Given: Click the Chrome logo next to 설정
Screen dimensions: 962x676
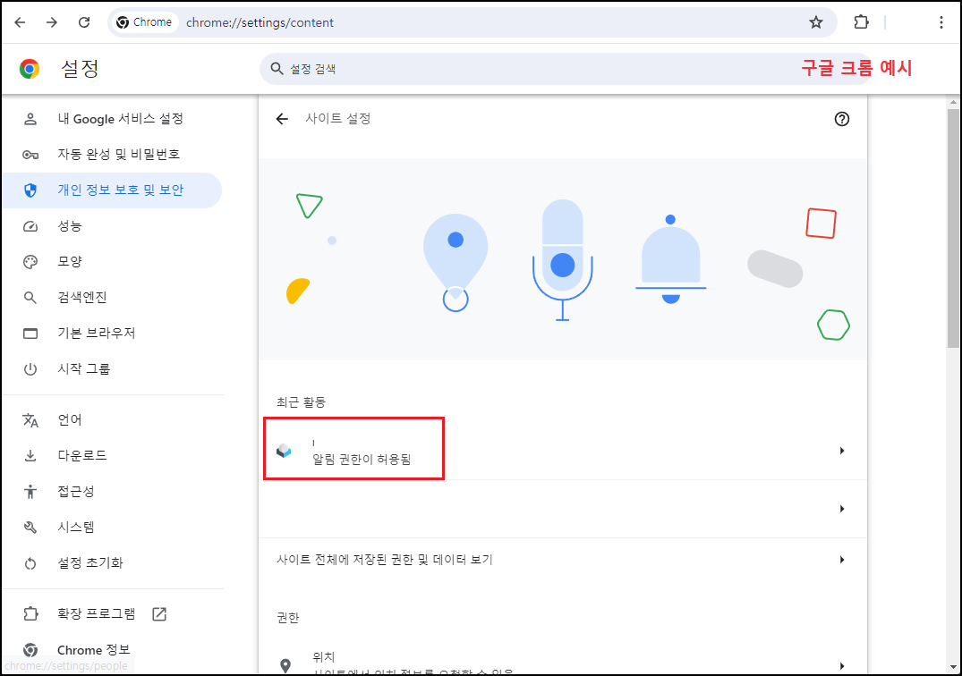Looking at the screenshot, I should click(30, 69).
